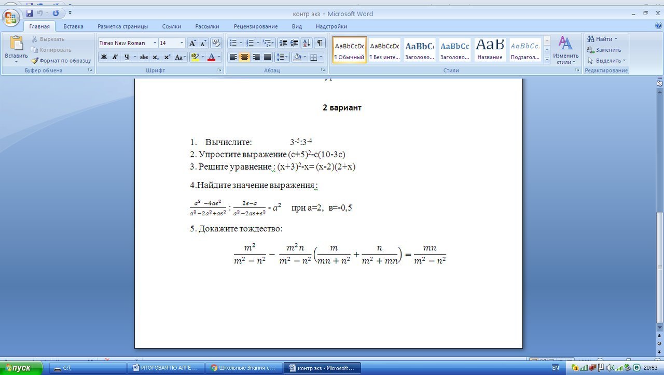Toggle strikethrough formatting
664x375 pixels.
click(144, 57)
